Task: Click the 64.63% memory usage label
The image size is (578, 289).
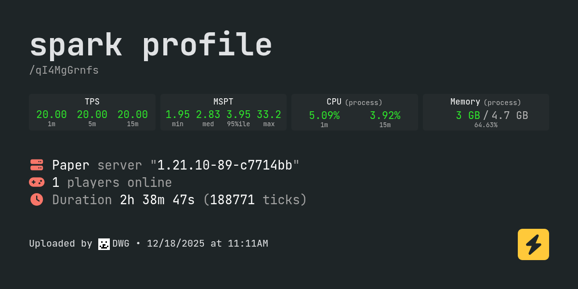Action: pos(486,125)
